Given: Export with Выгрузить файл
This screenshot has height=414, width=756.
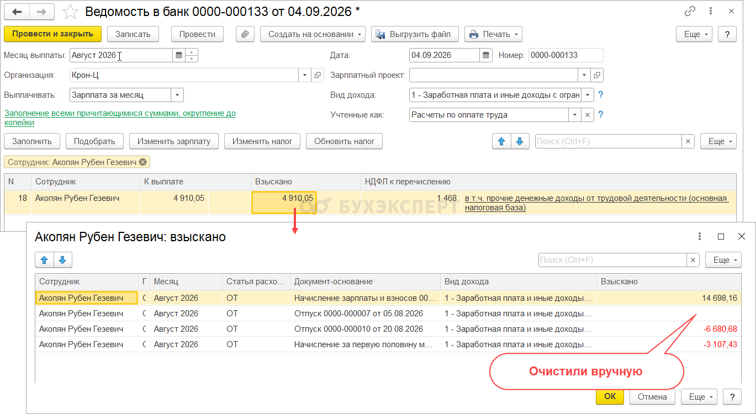Looking at the screenshot, I should point(415,34).
